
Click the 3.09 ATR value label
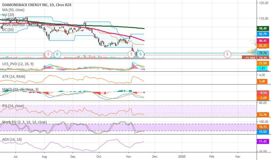pos(262,81)
